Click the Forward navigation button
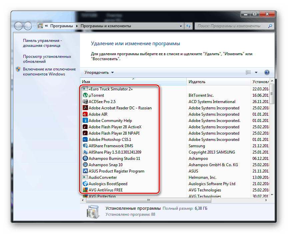This screenshot has height=234, width=288. tap(28, 26)
